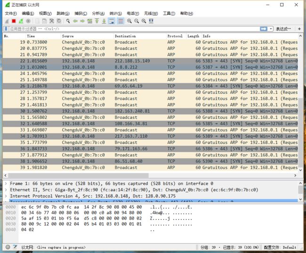Screen dimensions: 306x253
Task: Expand Internet Protocol Version 4 row
Action: [6, 196]
